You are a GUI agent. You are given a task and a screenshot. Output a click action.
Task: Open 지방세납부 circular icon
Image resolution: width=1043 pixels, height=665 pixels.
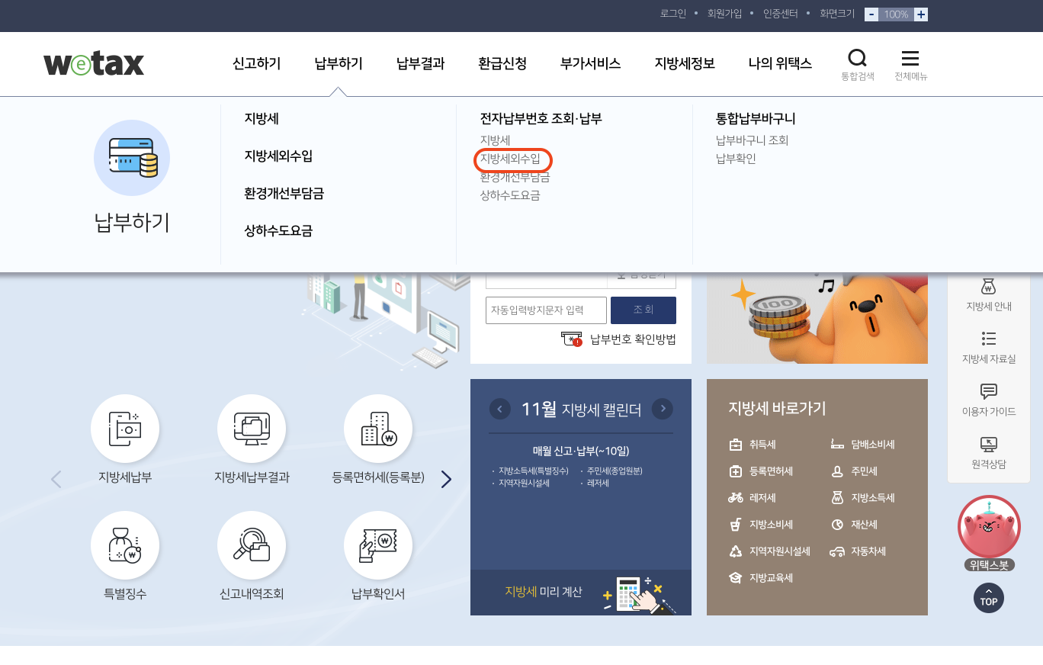(x=125, y=429)
